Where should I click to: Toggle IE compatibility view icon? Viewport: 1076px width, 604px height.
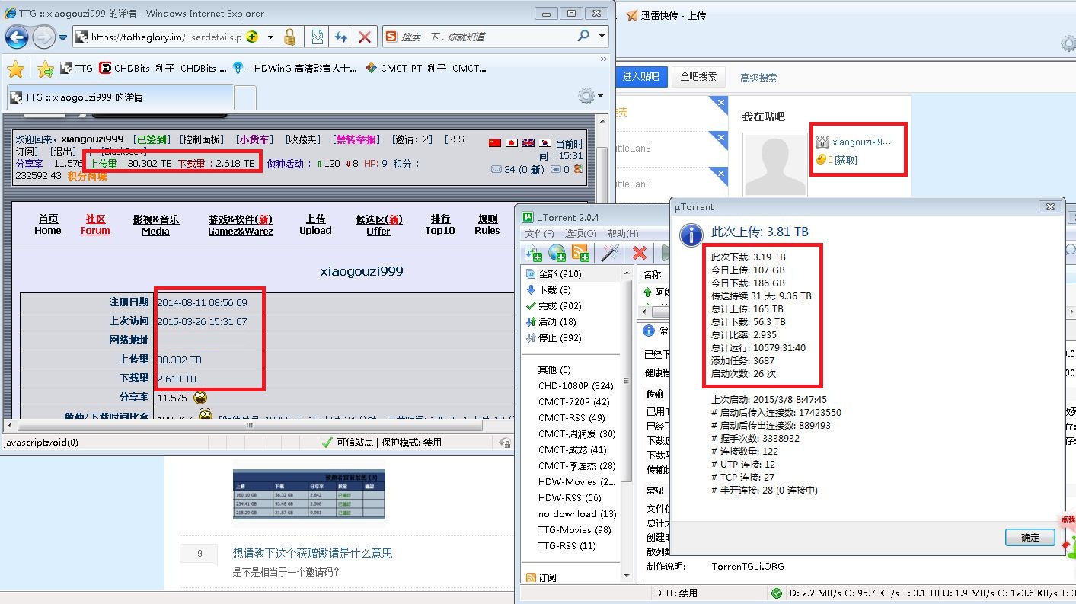pyautogui.click(x=317, y=37)
